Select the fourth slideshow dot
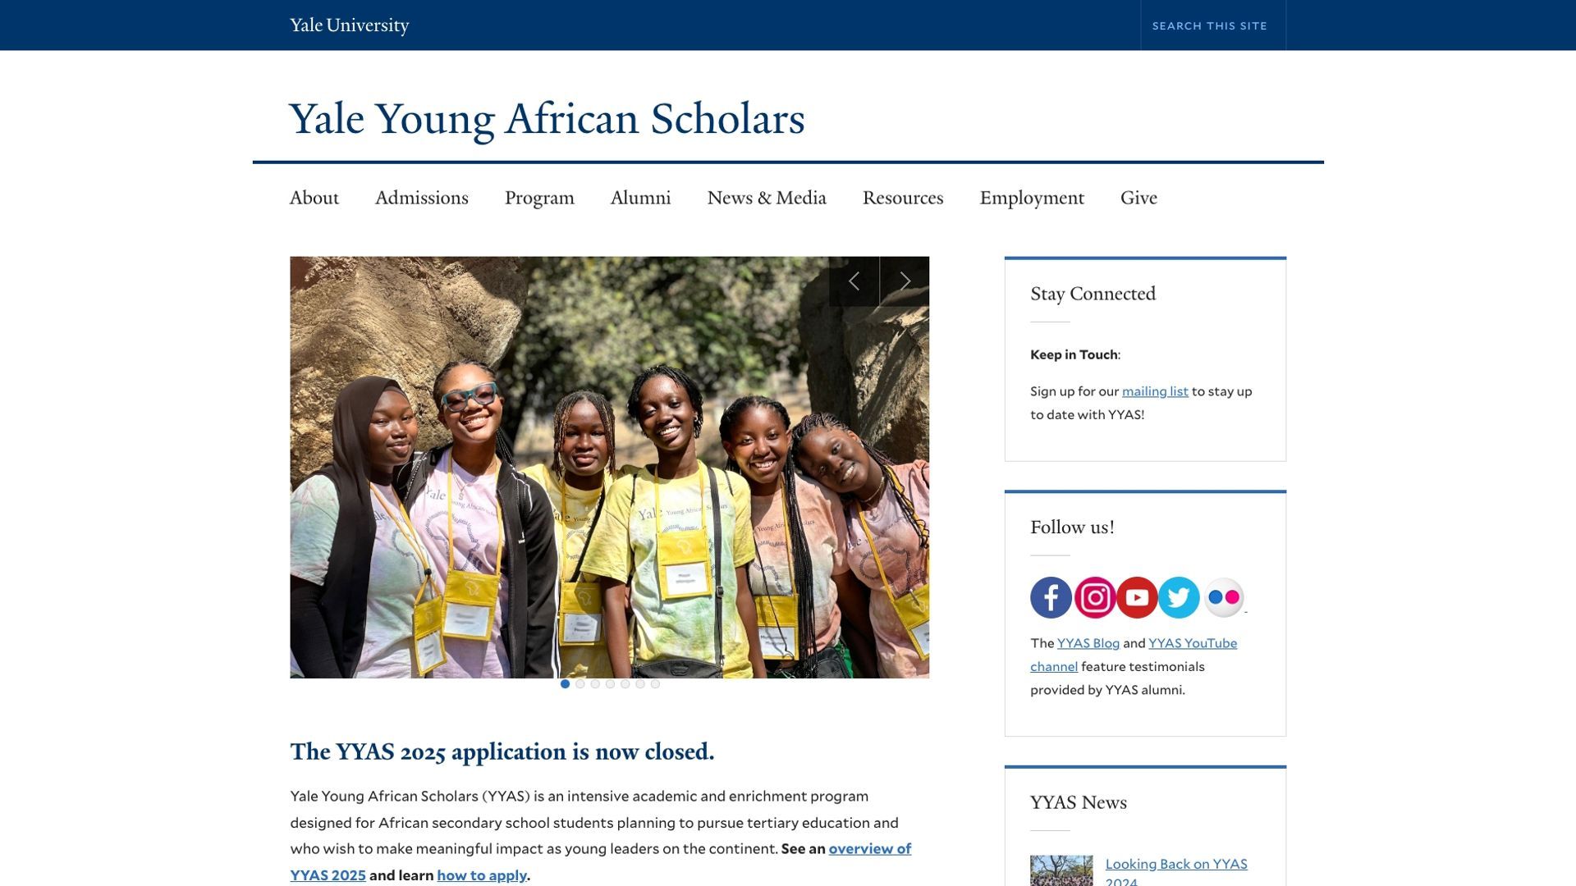Screen dimensions: 1576x886 click(610, 684)
